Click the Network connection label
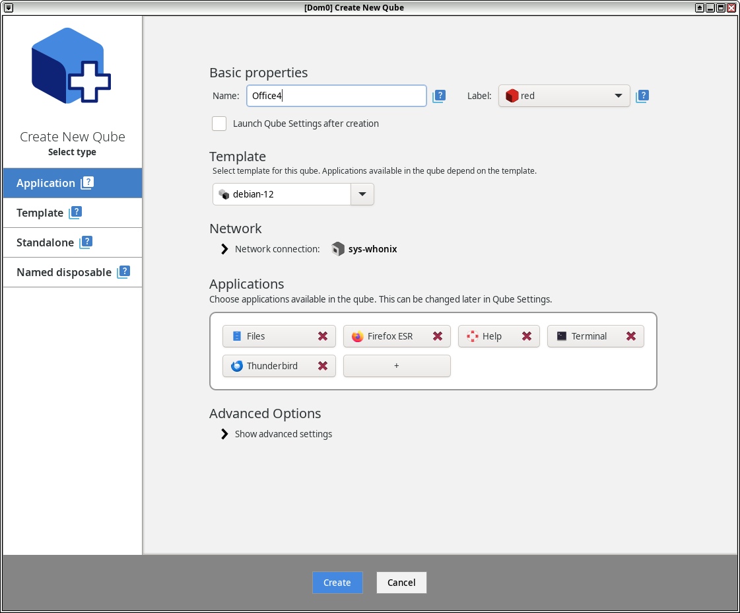 (277, 249)
